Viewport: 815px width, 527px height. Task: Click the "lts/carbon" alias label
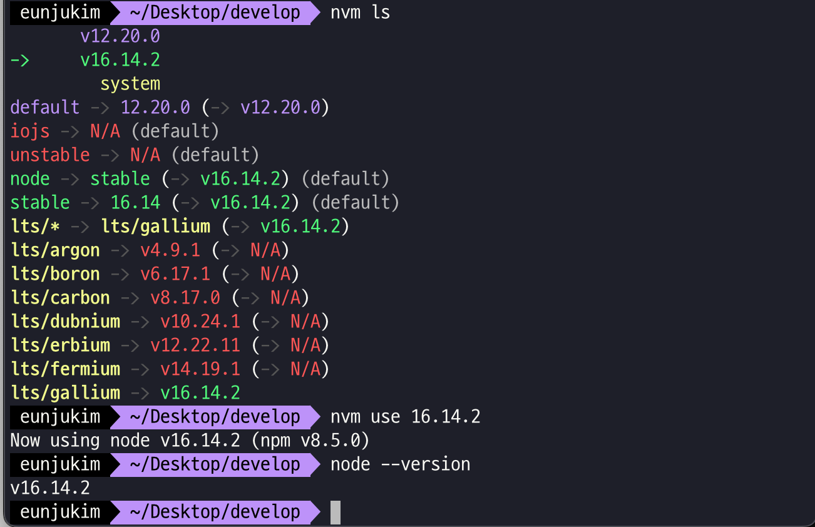[60, 298]
